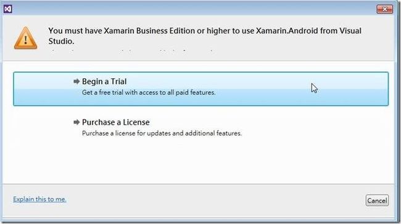Dismiss the dialog with the Cancel button
Viewport: 401px width, 224px height.
coord(377,201)
